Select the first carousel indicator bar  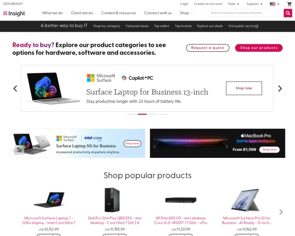coord(131,114)
